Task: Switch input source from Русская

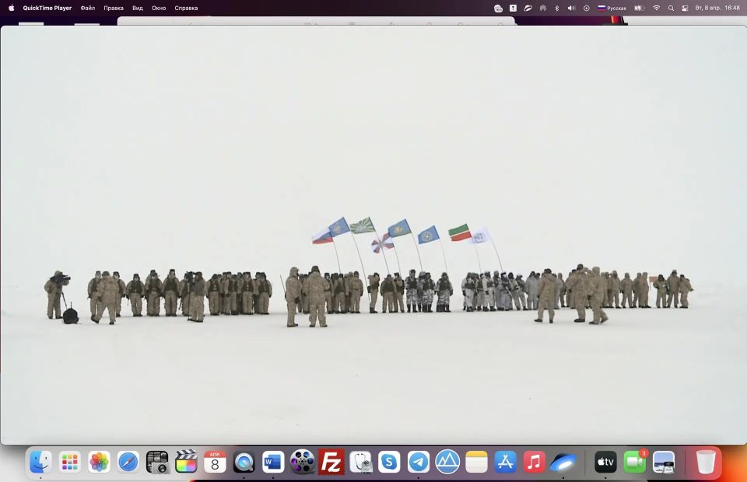Action: coord(612,8)
